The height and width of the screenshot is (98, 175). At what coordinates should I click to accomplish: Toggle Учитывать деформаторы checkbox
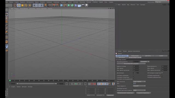[162, 77]
